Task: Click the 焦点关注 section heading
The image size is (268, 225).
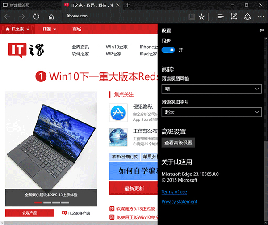Action: [x=124, y=94]
